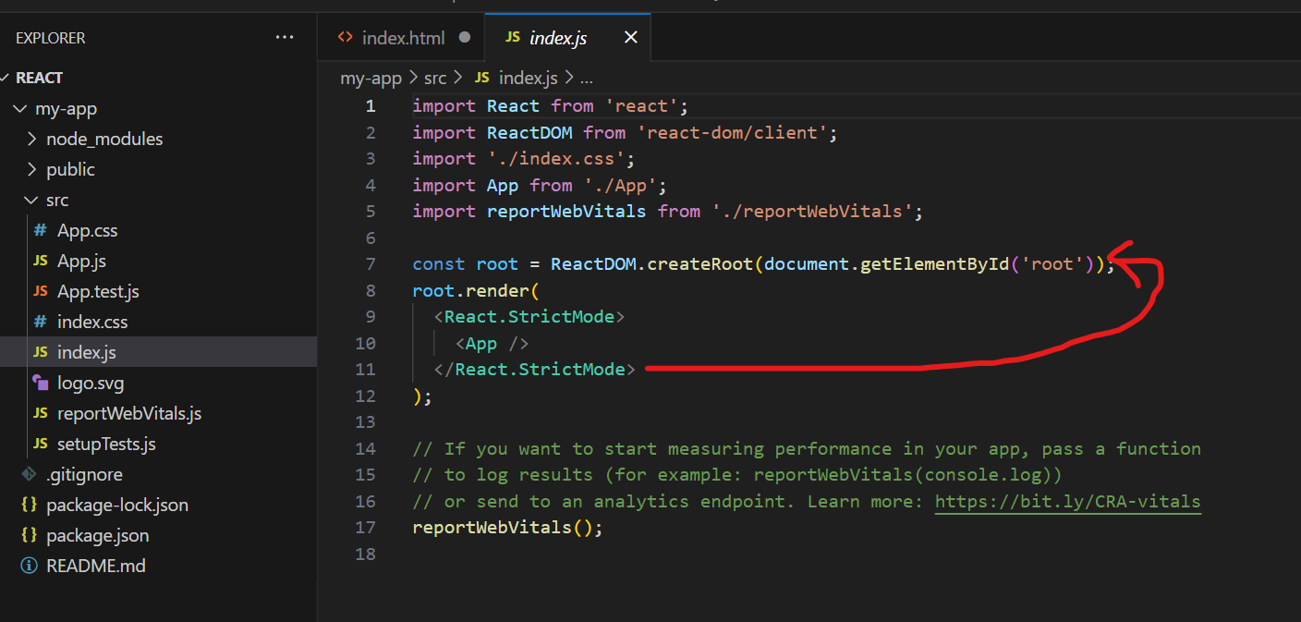Click the JS icon beside App.js file
The width and height of the screenshot is (1301, 622).
pyautogui.click(x=40, y=262)
